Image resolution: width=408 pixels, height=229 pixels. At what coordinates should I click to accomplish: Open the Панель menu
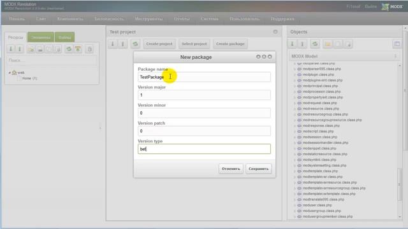[x=17, y=18]
